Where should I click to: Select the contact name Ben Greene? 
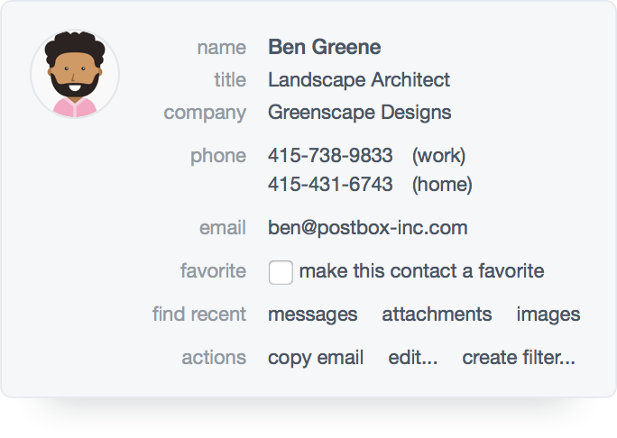pos(324,48)
